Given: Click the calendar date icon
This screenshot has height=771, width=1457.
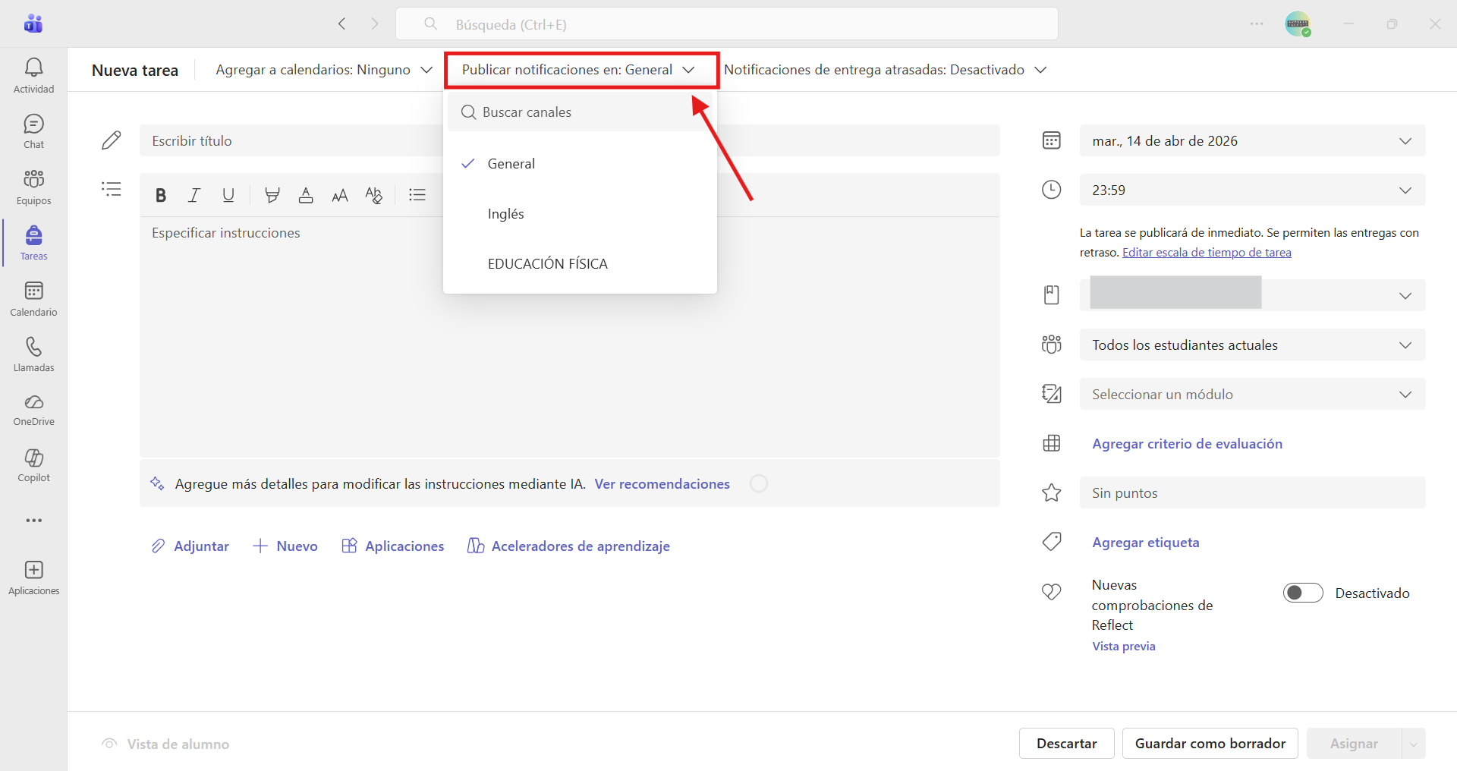Looking at the screenshot, I should coord(1052,140).
